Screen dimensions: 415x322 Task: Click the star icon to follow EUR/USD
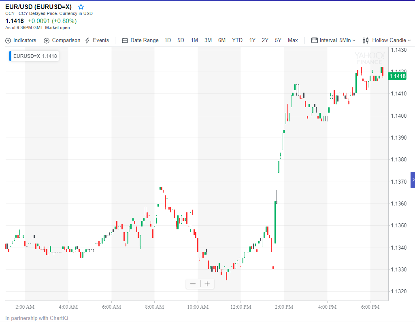[81, 7]
